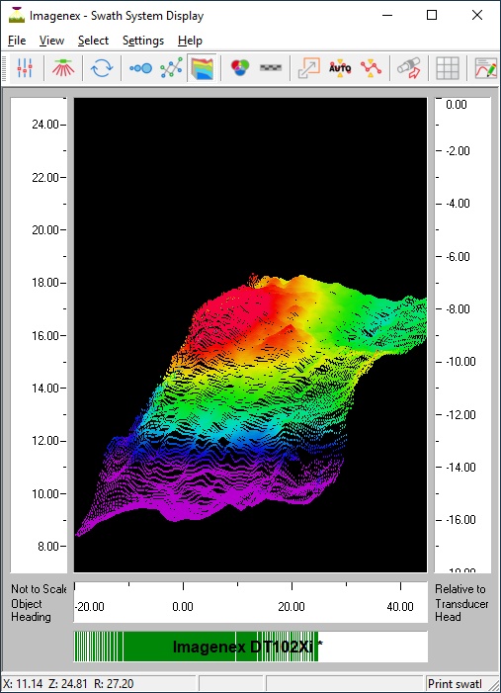Click the chart with pencil icon
501x693 pixels.
click(485, 68)
